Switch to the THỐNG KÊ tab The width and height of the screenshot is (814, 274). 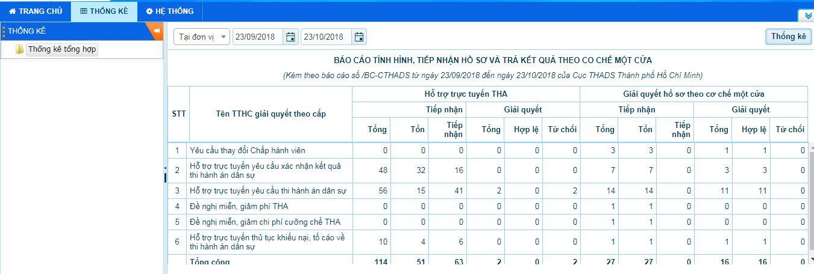coord(104,11)
